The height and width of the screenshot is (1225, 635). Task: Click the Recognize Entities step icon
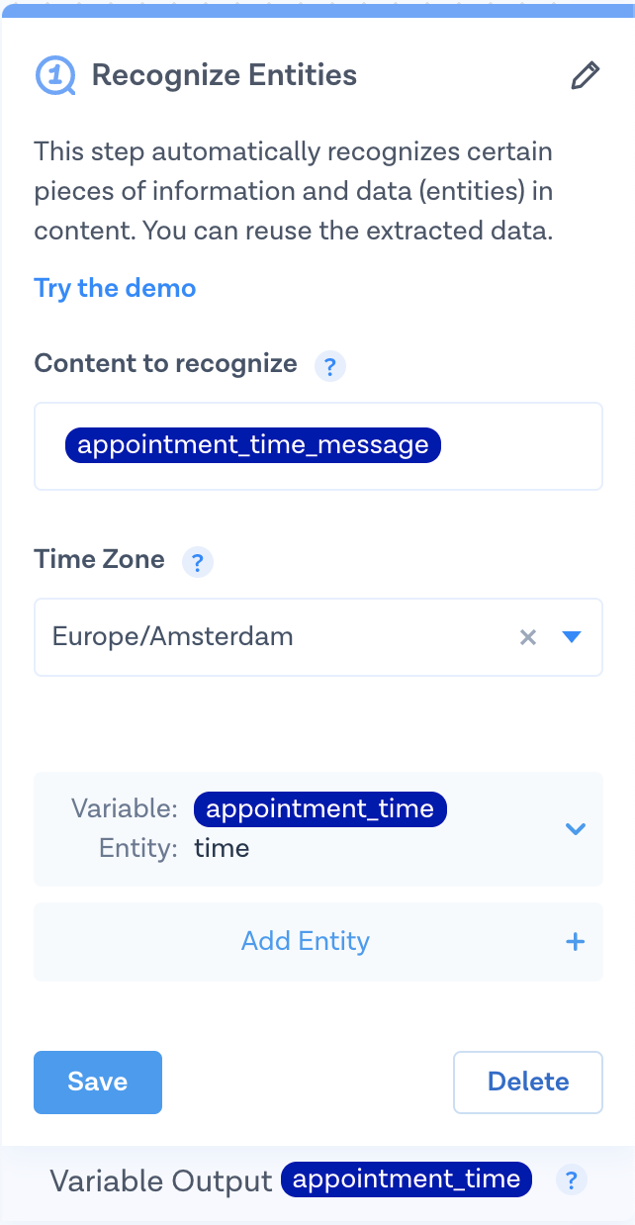pos(55,75)
